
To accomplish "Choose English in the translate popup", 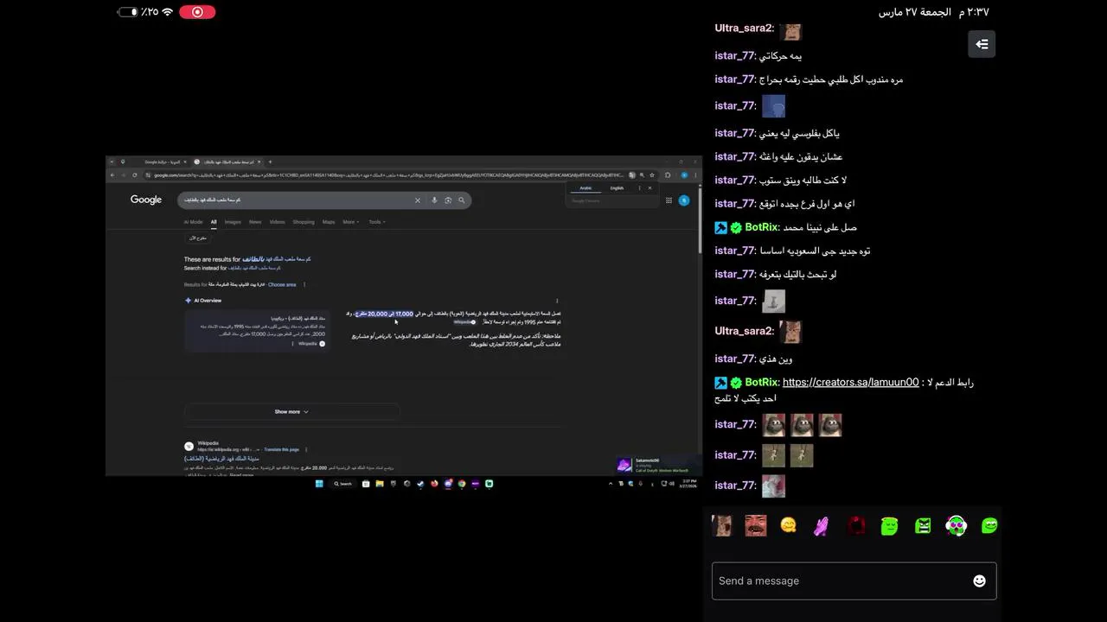I will coord(617,187).
